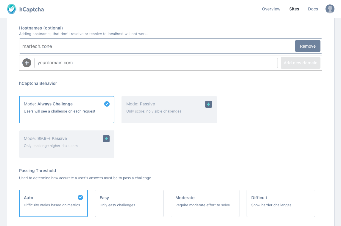Remove the martech.zone hostname
This screenshot has width=341, height=226.
click(x=308, y=46)
